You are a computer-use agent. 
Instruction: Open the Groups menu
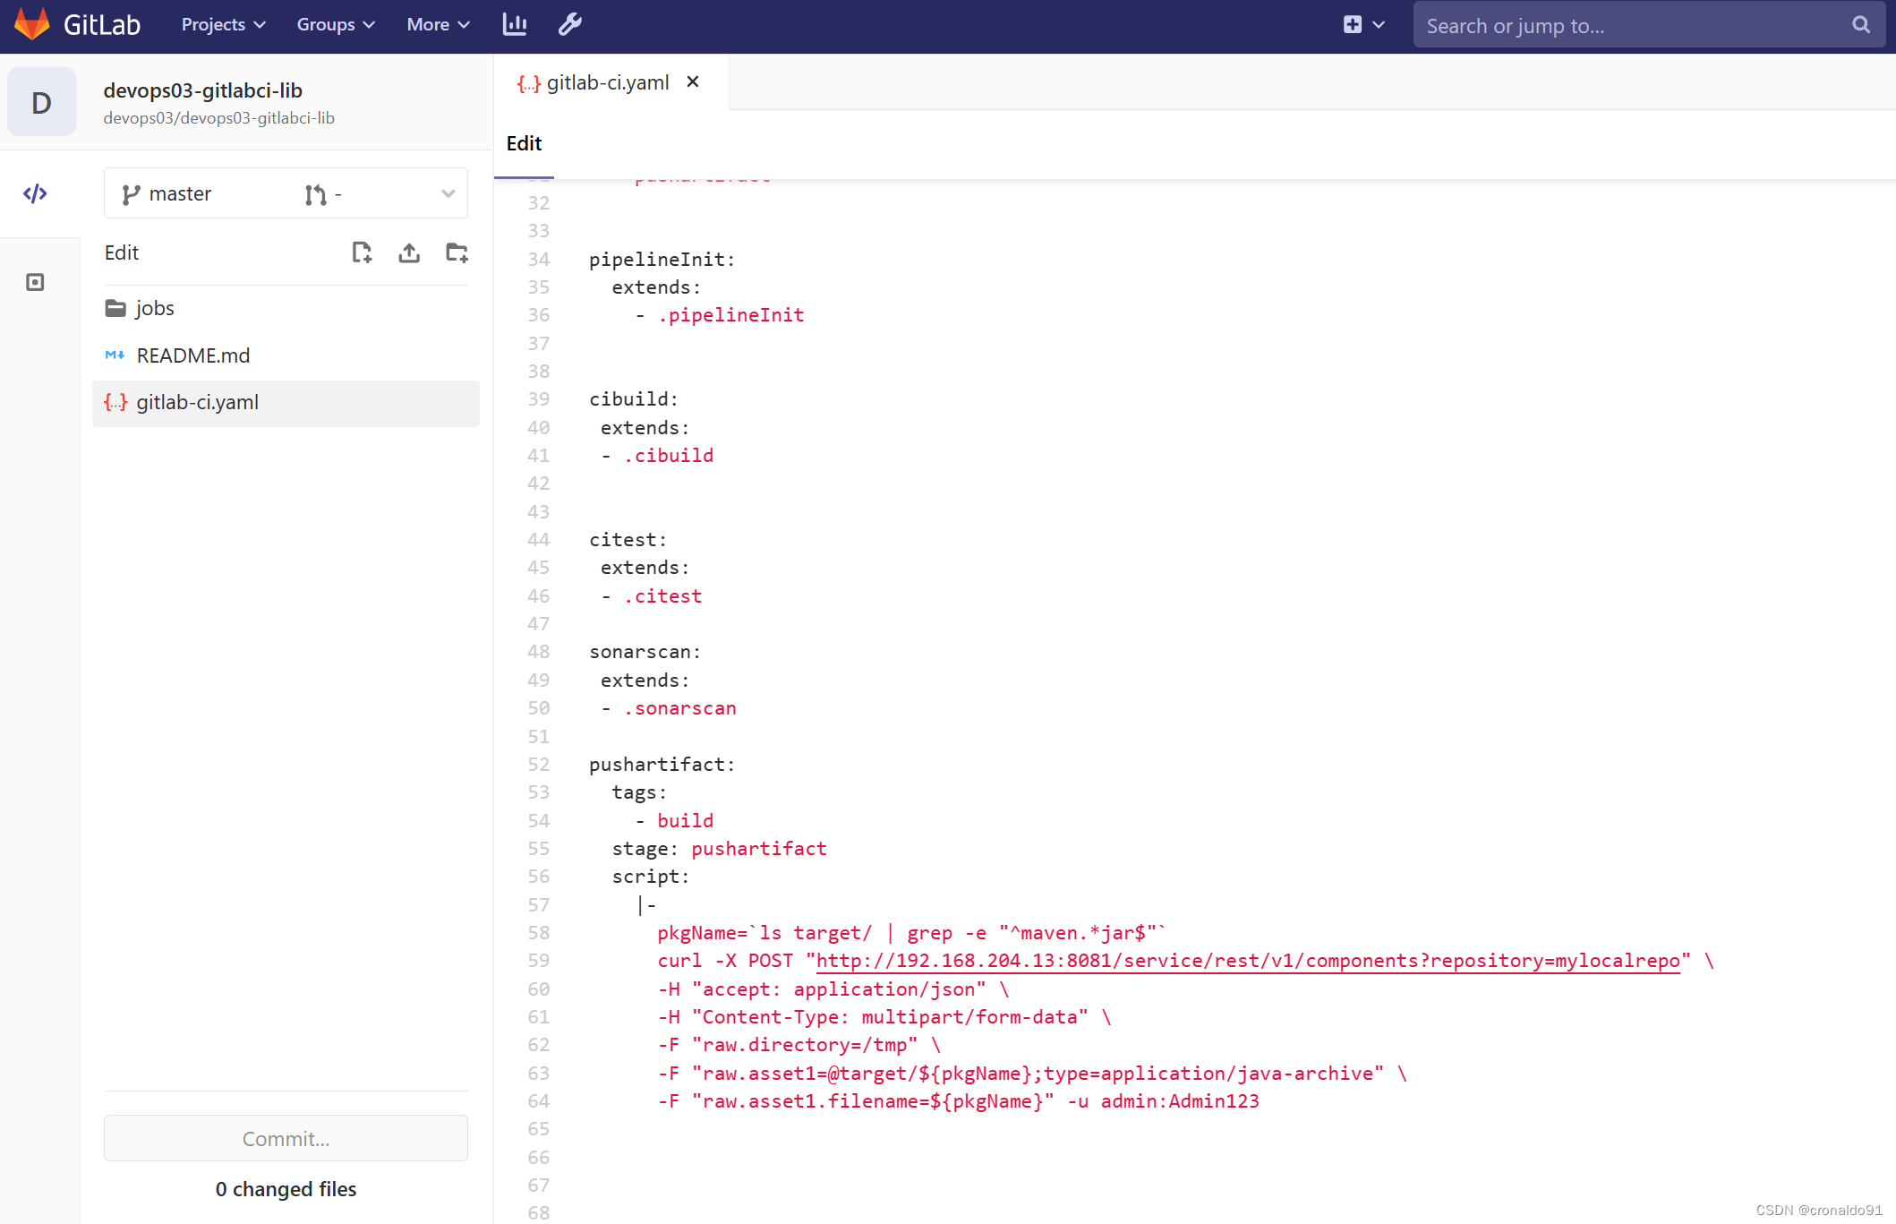click(x=336, y=24)
